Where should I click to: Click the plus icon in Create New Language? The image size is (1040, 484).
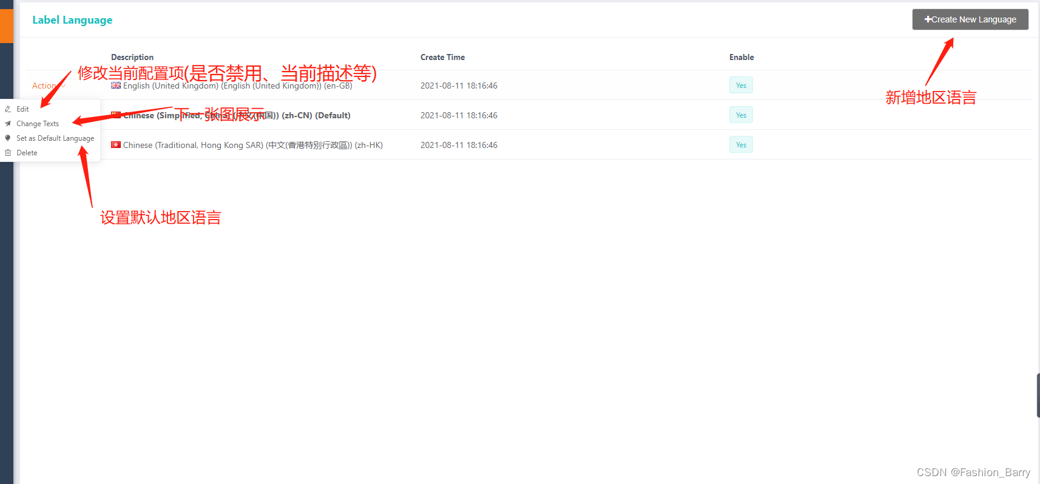coord(928,19)
